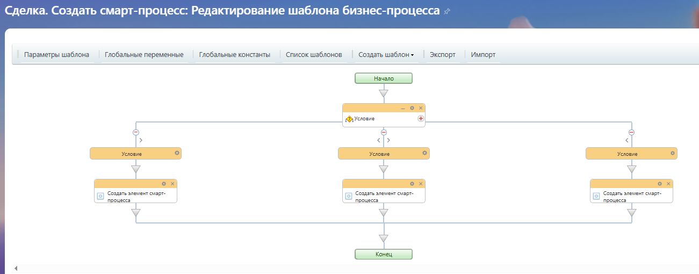Remove the left branch using red minus icon

[136, 132]
